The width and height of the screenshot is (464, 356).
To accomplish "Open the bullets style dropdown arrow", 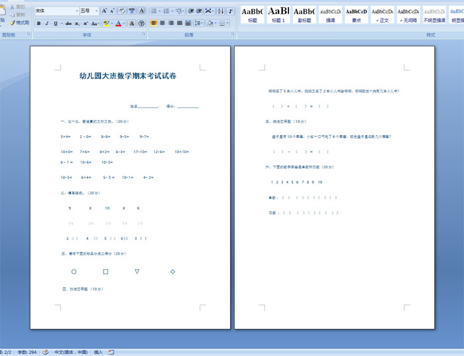I will click(x=160, y=11).
